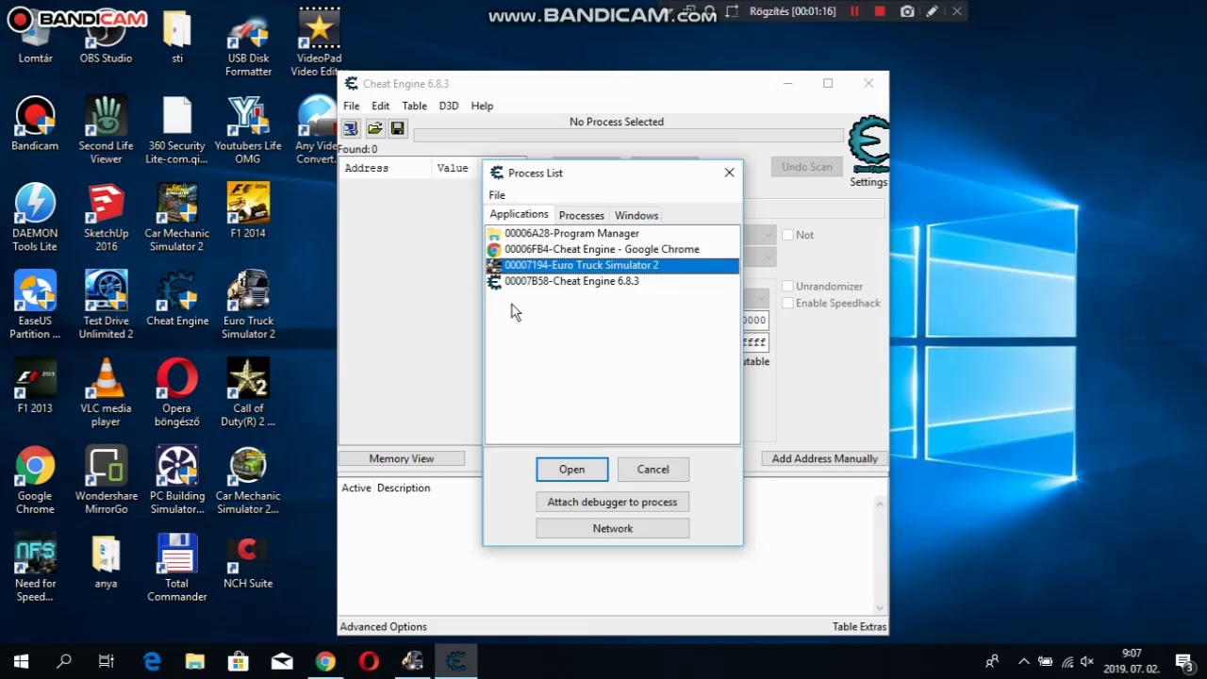Switch to Applications tab in Process List

click(x=519, y=214)
